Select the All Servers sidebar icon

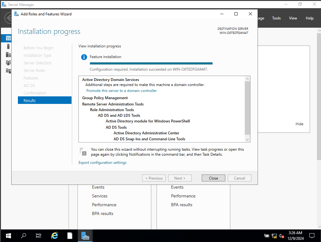click(x=8, y=55)
